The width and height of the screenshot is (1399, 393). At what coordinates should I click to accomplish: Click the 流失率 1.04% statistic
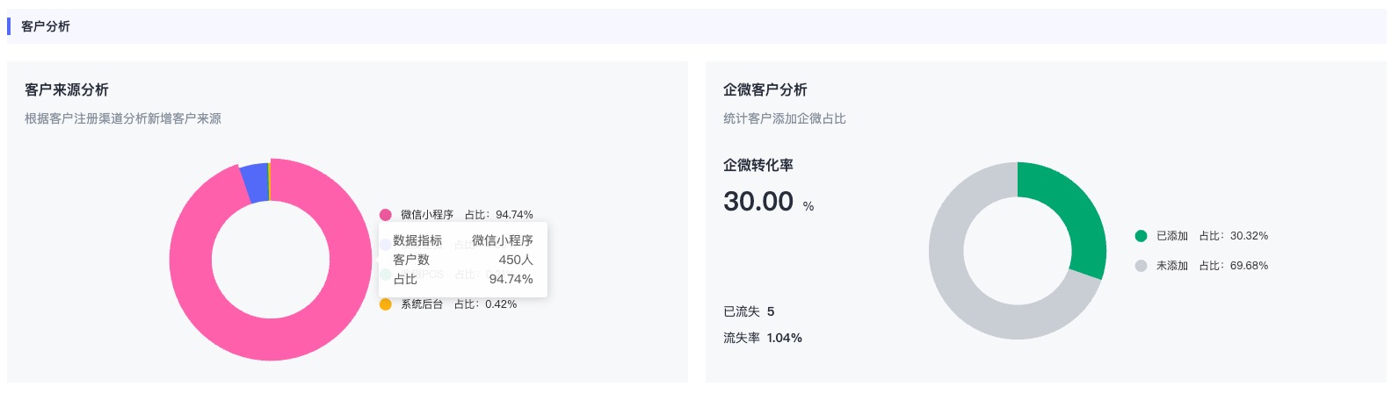763,338
